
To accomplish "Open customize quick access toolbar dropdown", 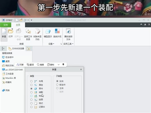I will [31, 20].
